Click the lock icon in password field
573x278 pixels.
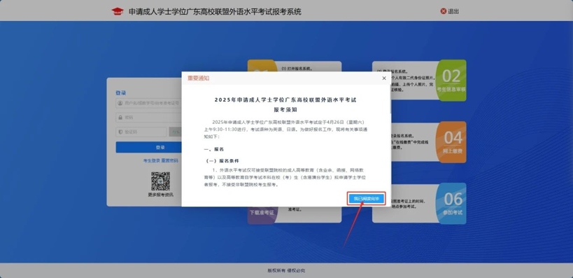coord(120,118)
